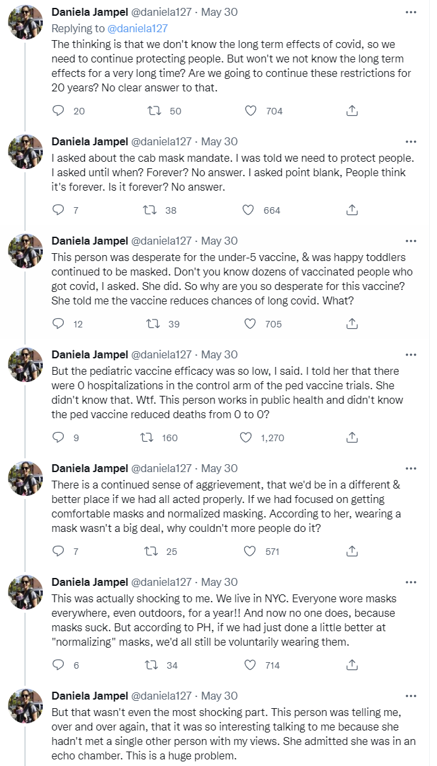Click the May 30 timestamp on NYC tweet
Viewport: 437px width, 766px height.
coord(219,582)
